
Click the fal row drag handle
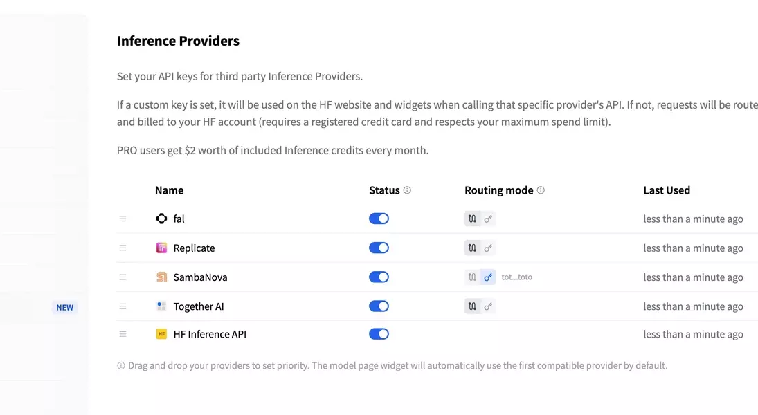pos(123,219)
